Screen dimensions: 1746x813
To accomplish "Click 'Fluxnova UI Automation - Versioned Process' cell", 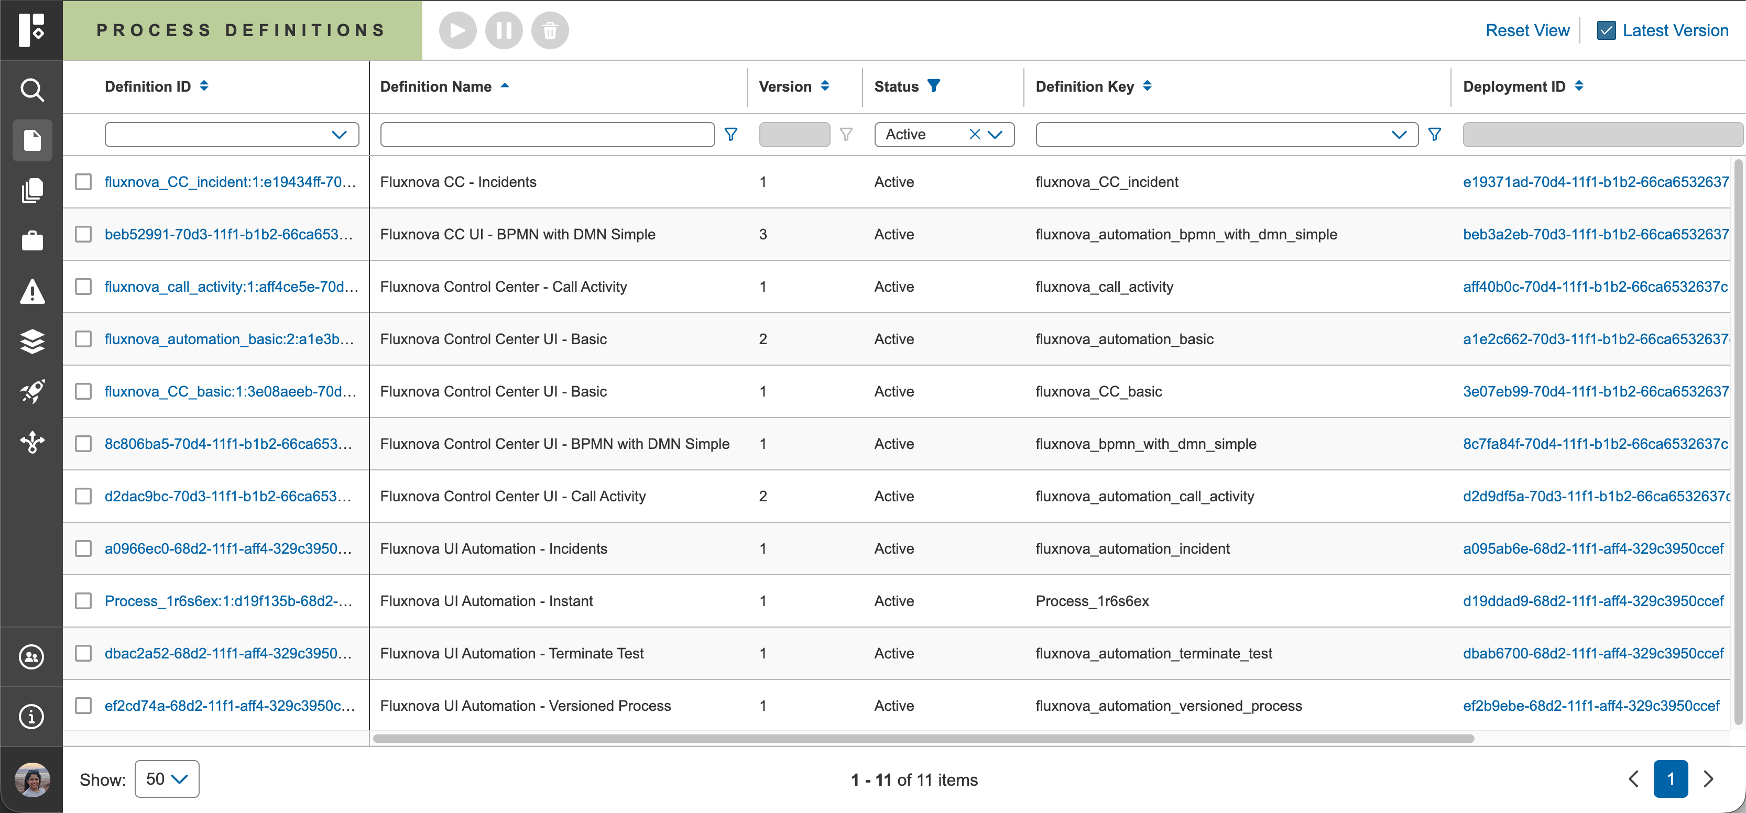I will click(525, 705).
